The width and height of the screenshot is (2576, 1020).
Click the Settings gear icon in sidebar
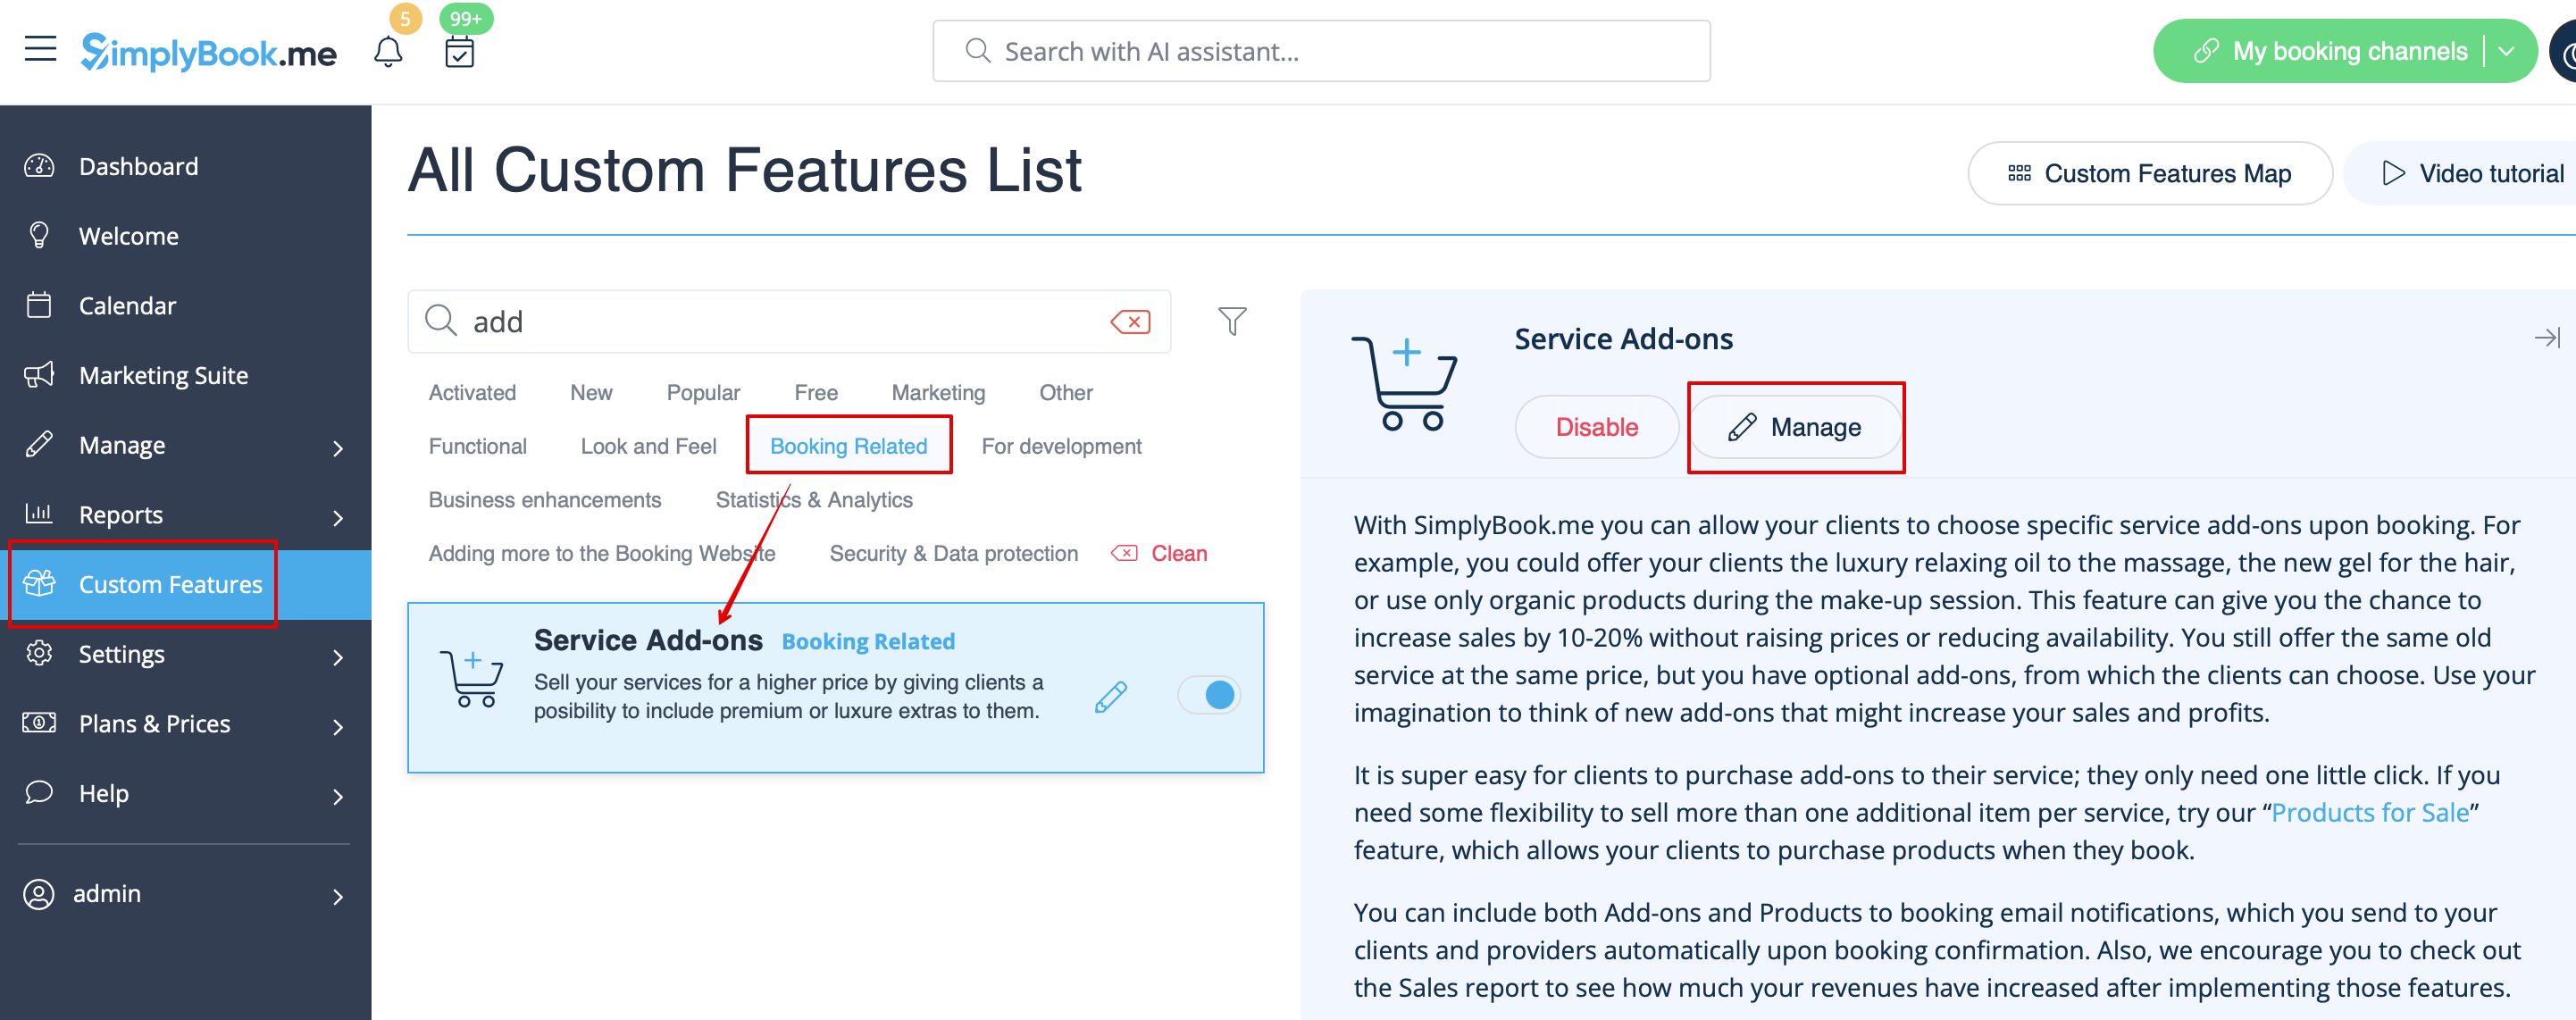[x=39, y=653]
